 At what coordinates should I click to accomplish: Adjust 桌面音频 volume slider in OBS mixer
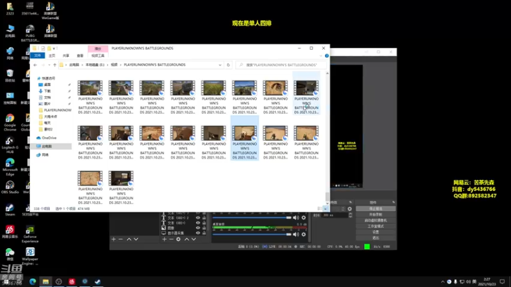click(252, 234)
